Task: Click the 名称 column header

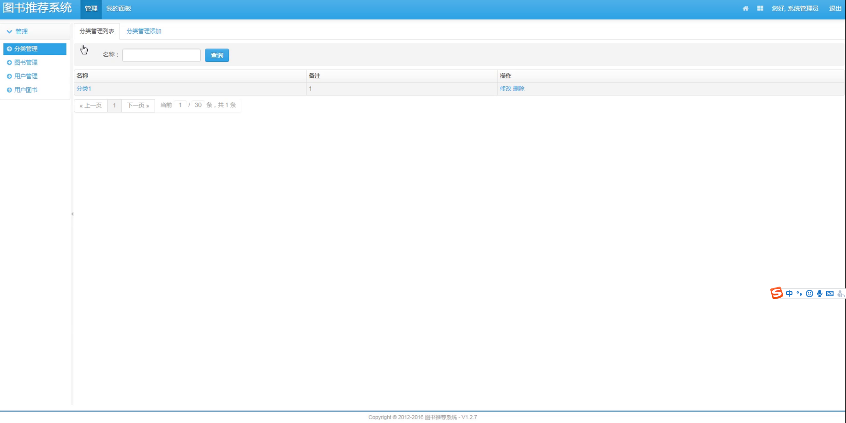Action: click(x=190, y=76)
